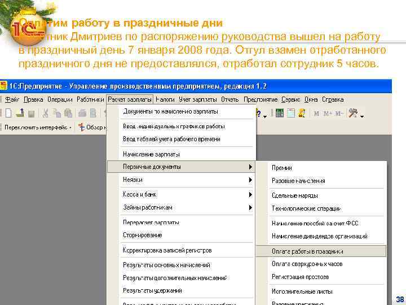Click the 1C application icon in title bar
406x305 pixels.
point(3,86)
